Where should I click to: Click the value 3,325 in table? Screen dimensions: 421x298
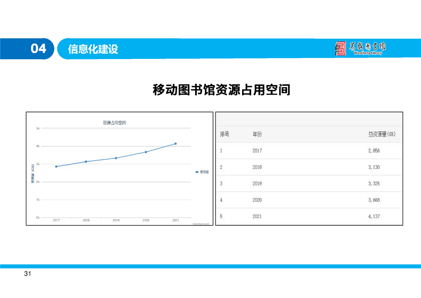coord(374,183)
